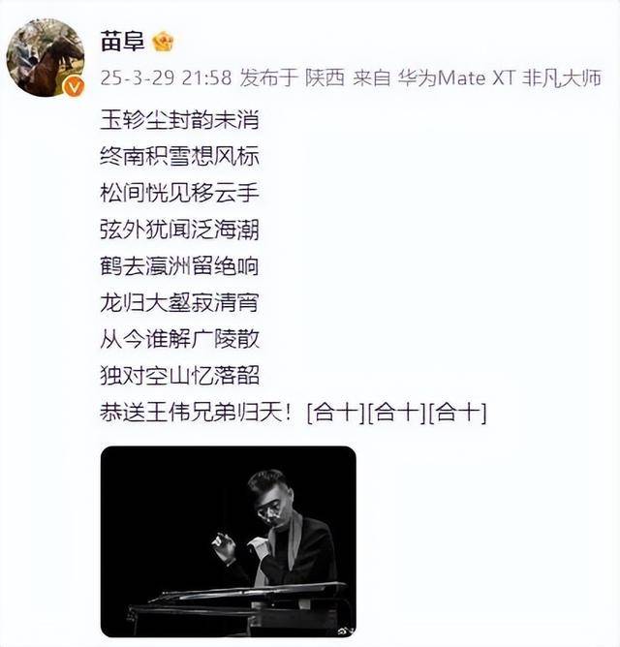
Task: Click the middle [合十] emoji placeholder
Action: click(x=396, y=413)
